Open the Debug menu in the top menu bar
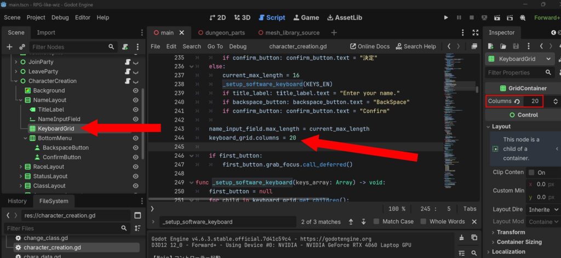The height and width of the screenshot is (258, 561). (60, 18)
